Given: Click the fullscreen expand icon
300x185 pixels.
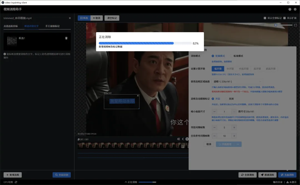Looking at the screenshot, I should 295,25.
